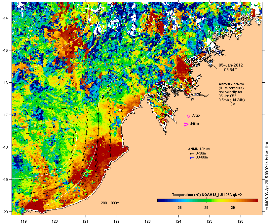Image resolution: width=271 pixels, height=224 pixels.
Task: Click longitude axis label 121
Action: click(86, 221)
